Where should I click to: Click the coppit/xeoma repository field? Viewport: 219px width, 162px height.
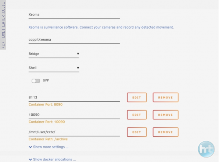74,40
